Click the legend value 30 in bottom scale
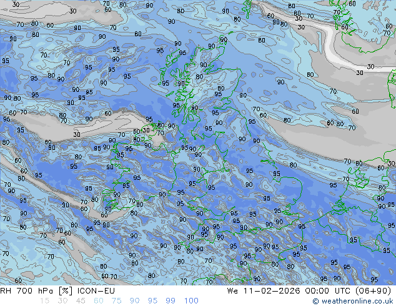Image resolution: width=396 pixels, height=306 pixels. [x=62, y=301]
